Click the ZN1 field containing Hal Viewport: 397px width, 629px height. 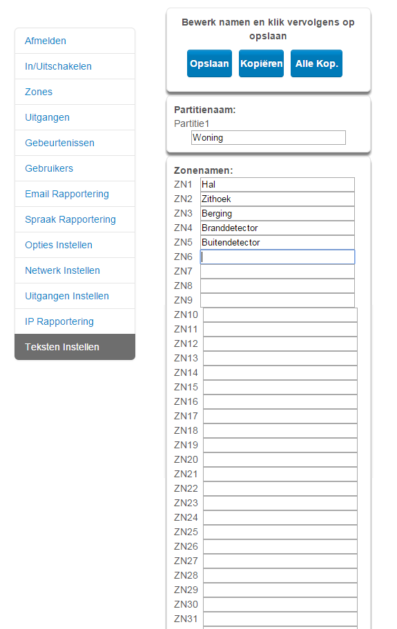coord(278,185)
